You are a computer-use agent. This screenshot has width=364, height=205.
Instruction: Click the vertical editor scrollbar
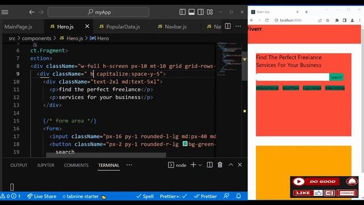click(x=244, y=66)
